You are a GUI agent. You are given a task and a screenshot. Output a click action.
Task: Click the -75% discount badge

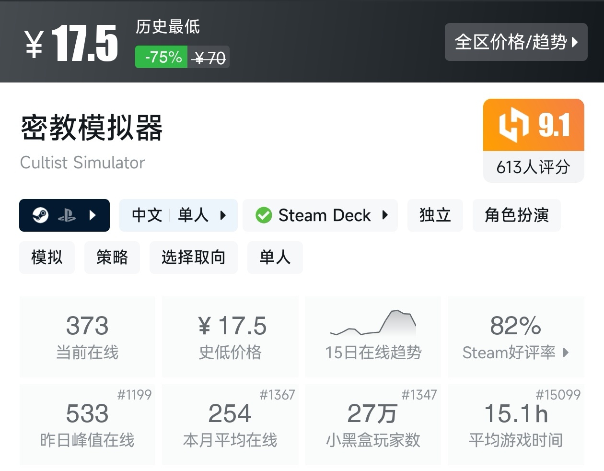(161, 57)
